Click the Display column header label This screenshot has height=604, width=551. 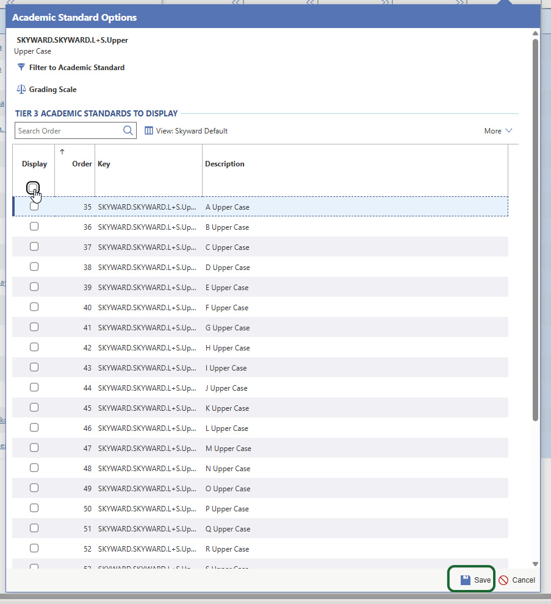tap(34, 164)
